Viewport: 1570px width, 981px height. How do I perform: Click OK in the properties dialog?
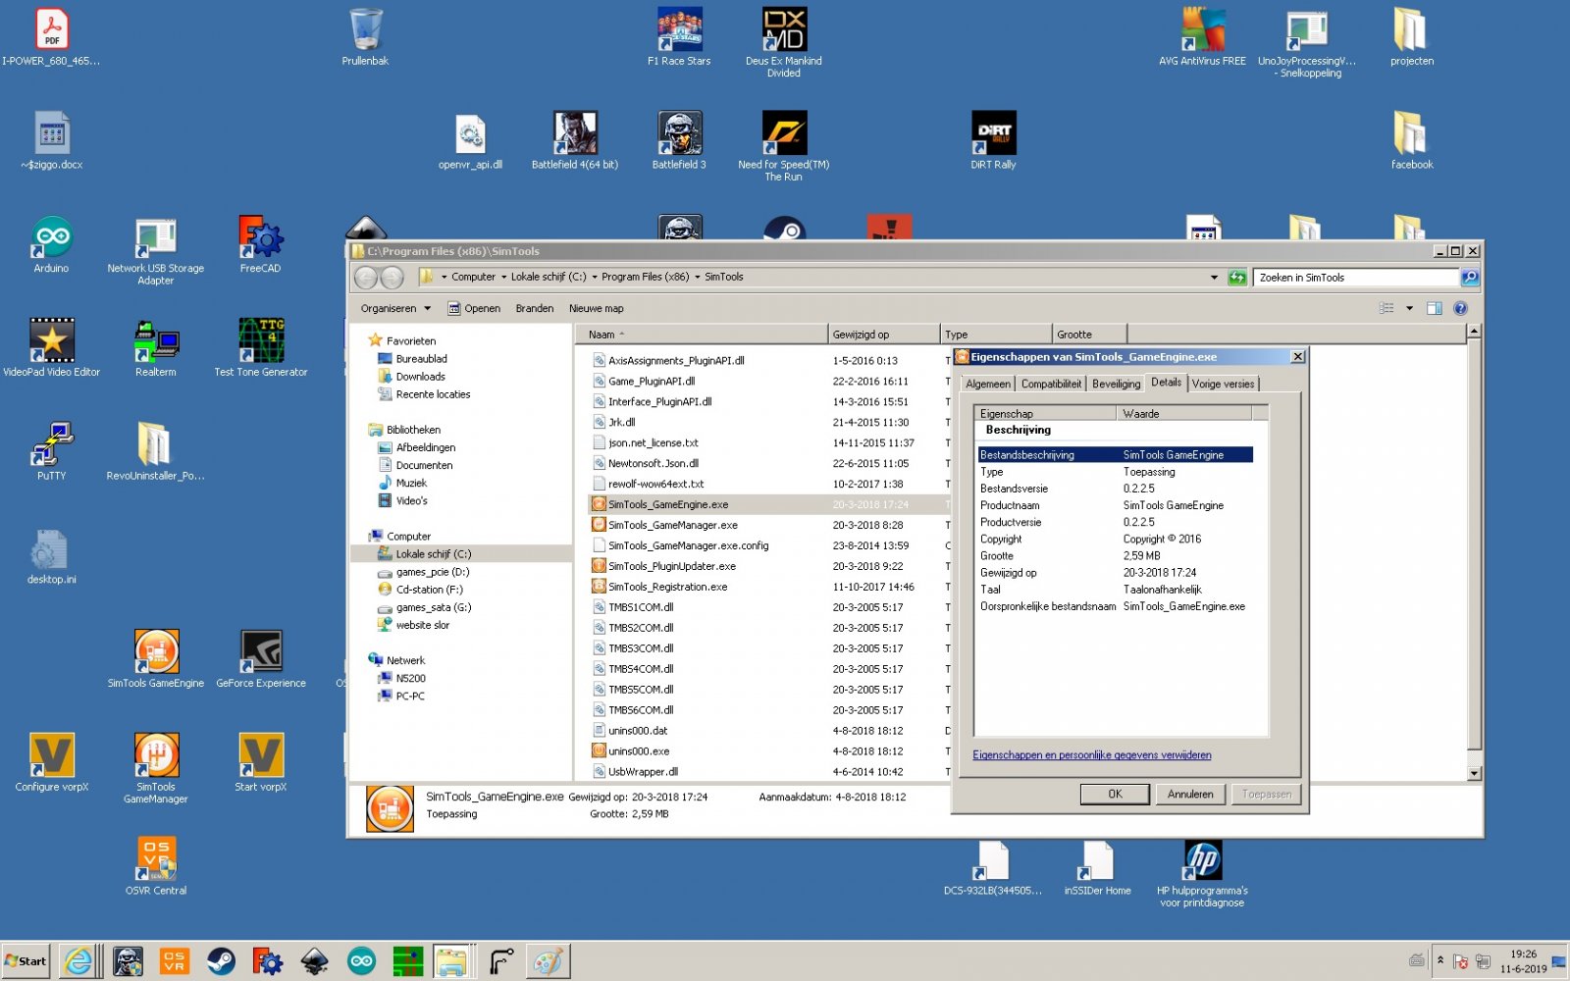point(1115,795)
